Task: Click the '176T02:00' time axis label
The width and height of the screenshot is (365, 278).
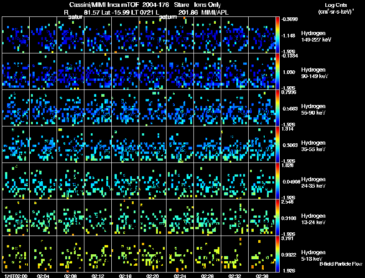Action: (x=16, y=276)
